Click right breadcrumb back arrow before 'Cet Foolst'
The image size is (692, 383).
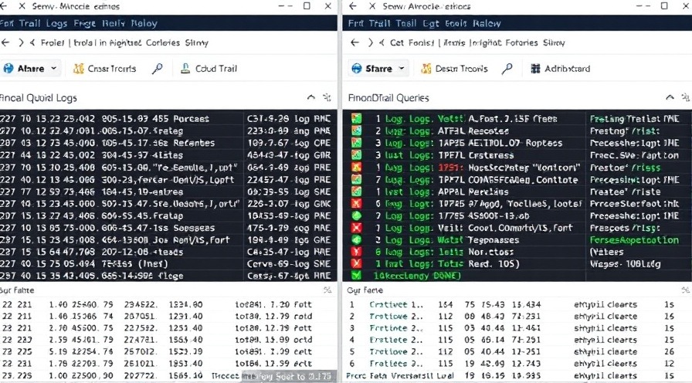tap(354, 42)
